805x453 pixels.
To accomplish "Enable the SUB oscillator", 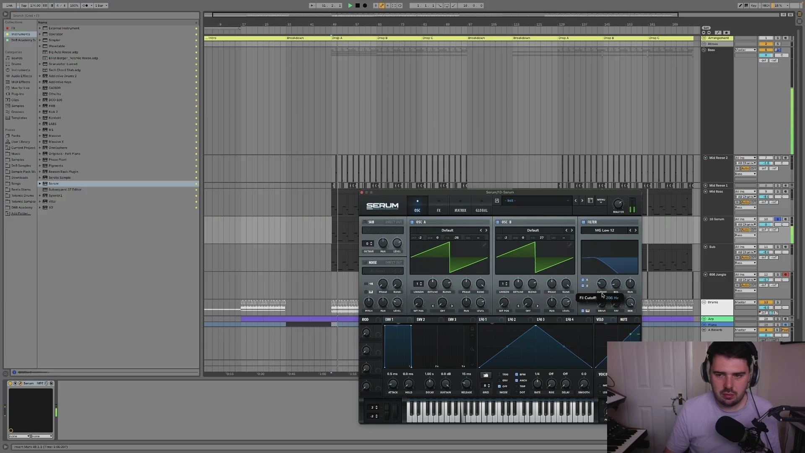I will [x=365, y=222].
